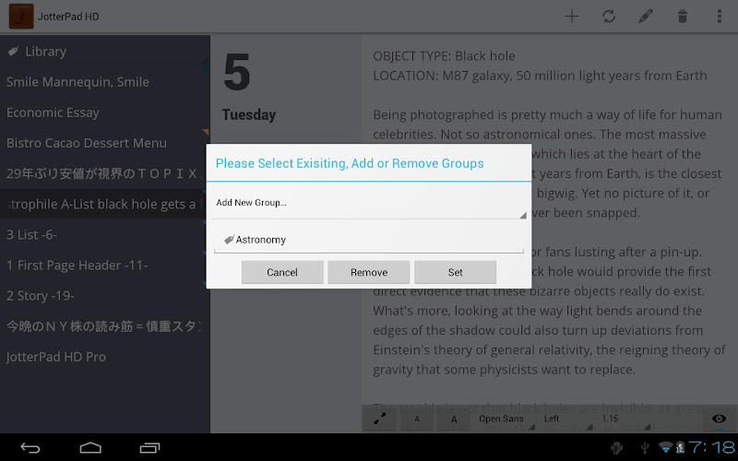Image resolution: width=738 pixels, height=461 pixels.
Task: Open Smile Mannequin, Smile note
Action: pyautogui.click(x=104, y=82)
